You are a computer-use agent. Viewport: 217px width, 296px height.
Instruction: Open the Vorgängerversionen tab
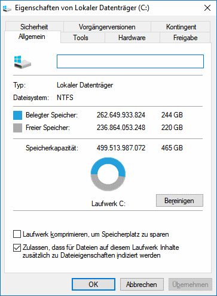point(107,27)
